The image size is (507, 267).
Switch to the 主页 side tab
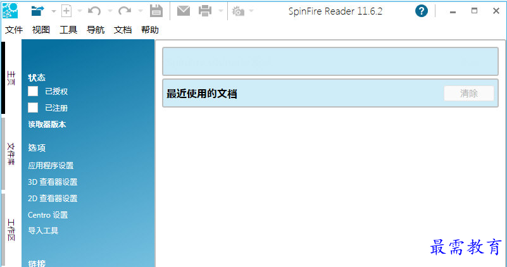click(11, 78)
